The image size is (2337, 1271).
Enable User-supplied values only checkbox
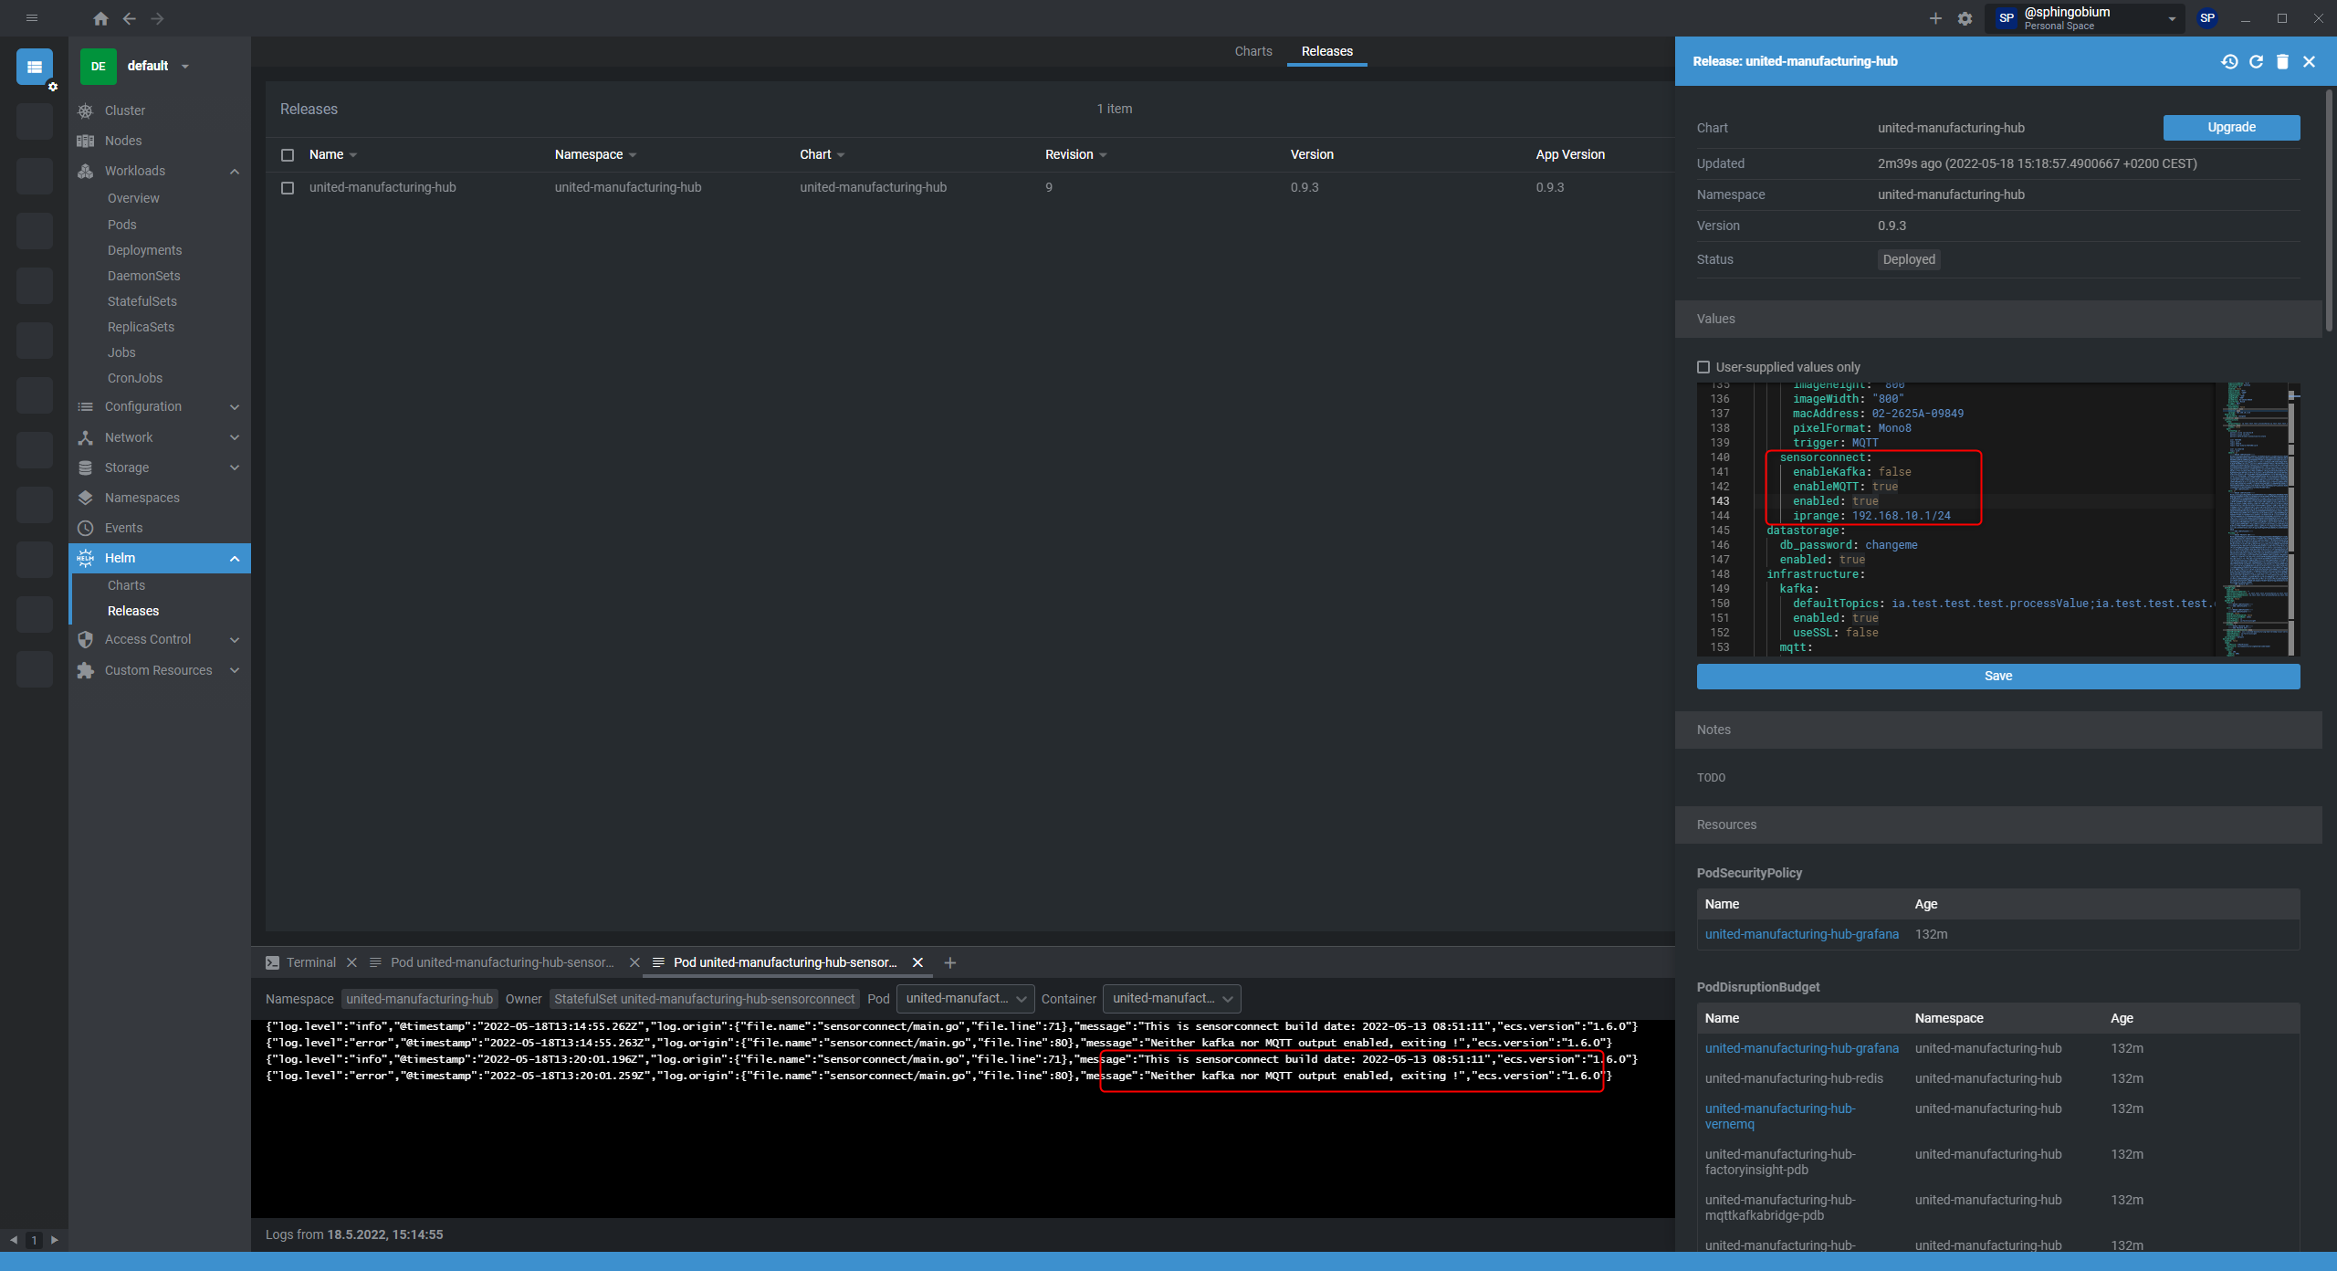(x=1703, y=367)
